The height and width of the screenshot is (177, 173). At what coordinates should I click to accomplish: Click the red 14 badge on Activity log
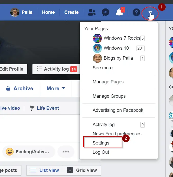[74, 69]
